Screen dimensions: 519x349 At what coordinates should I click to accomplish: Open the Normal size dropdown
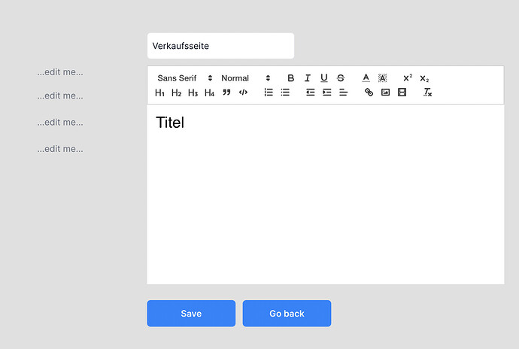pyautogui.click(x=246, y=78)
